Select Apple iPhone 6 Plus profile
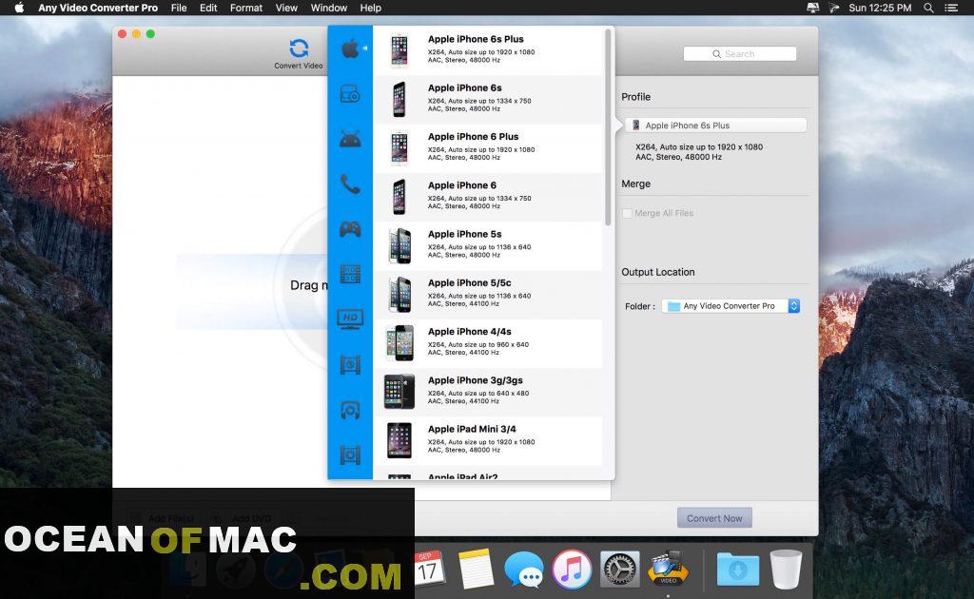The height and width of the screenshot is (599, 974). point(488,148)
